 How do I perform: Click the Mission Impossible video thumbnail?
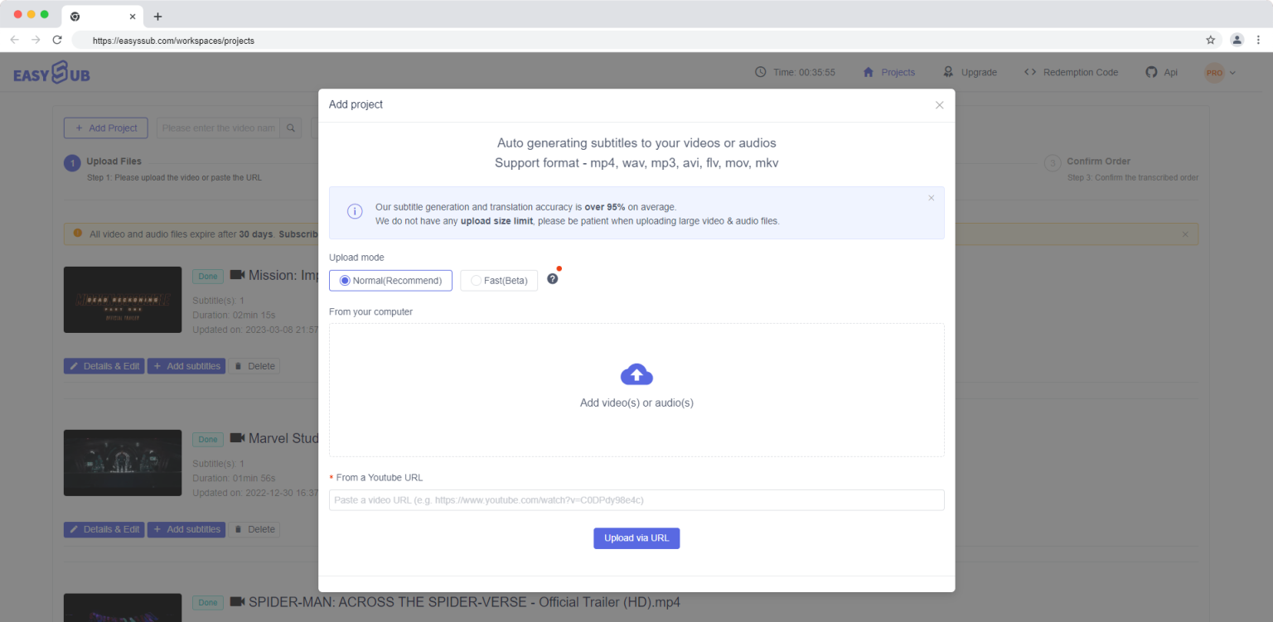pyautogui.click(x=122, y=300)
